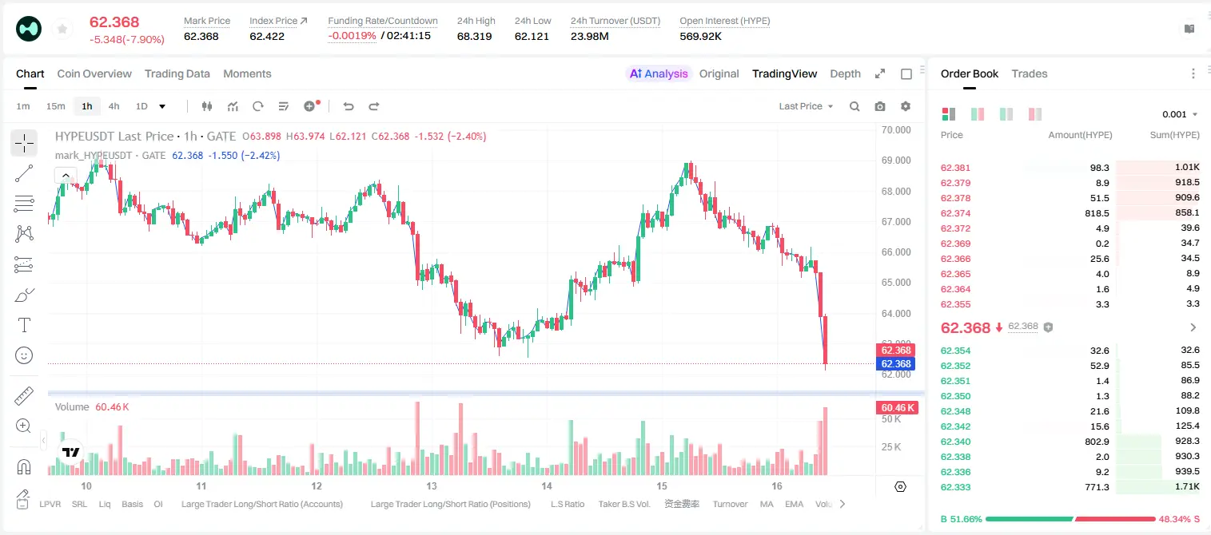Image resolution: width=1211 pixels, height=535 pixels.
Task: Take a chart snapshot with camera icon
Action: point(880,106)
